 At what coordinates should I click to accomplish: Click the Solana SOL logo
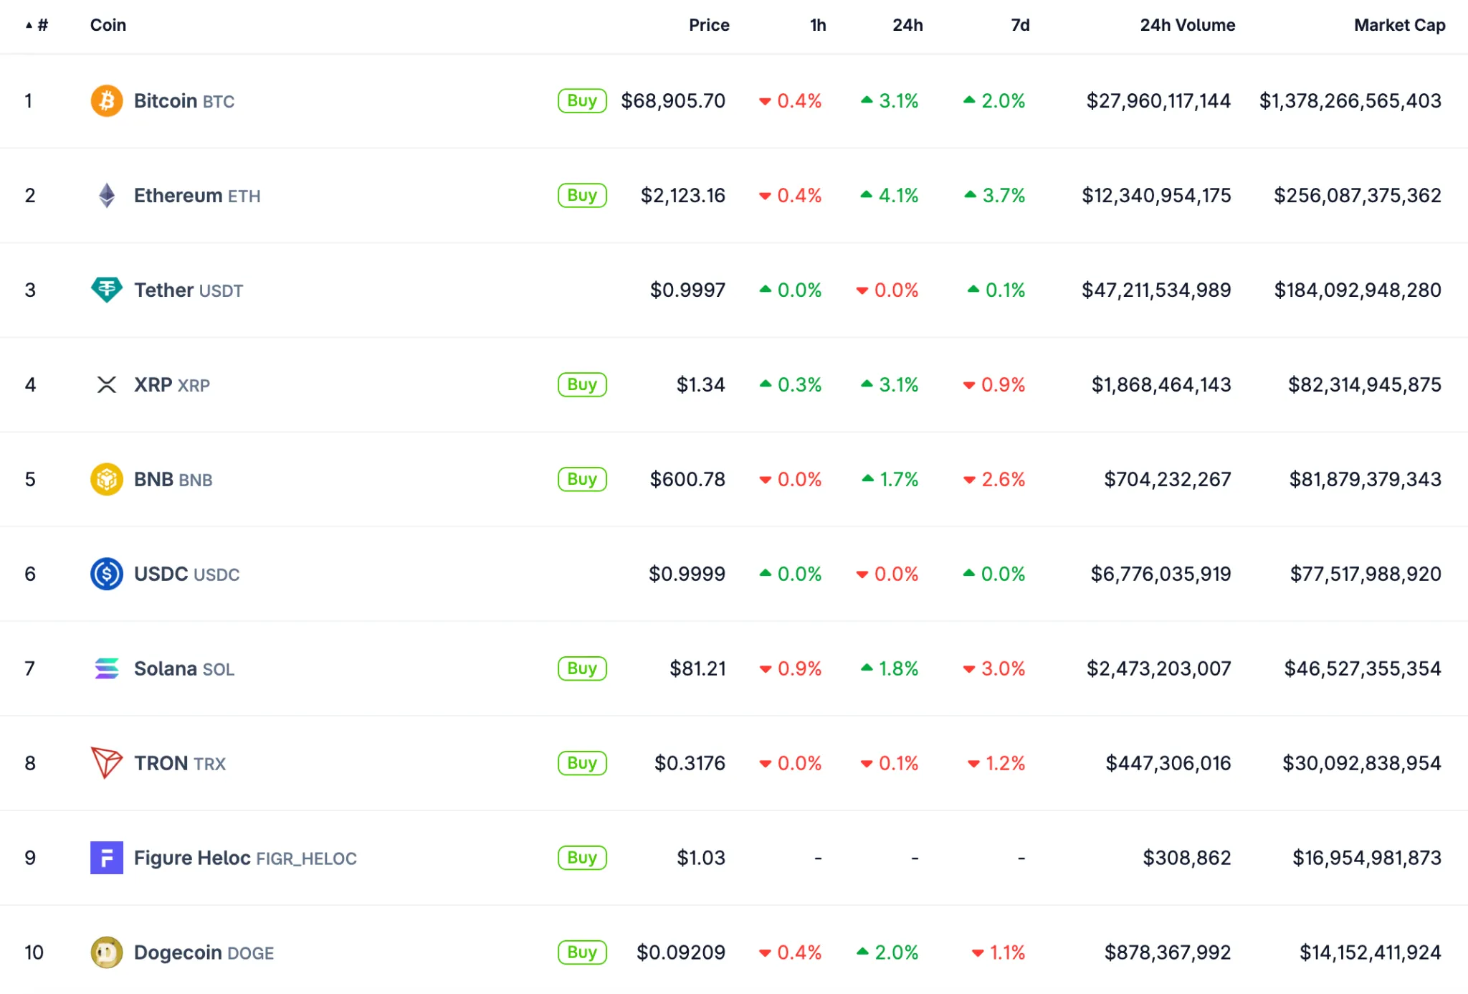(106, 668)
